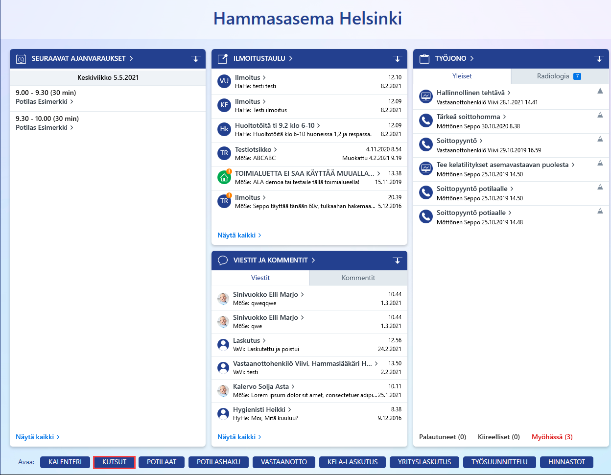Filter work queue by Myöhässä (3)
Screen dimensions: 611x475
pos(552,437)
